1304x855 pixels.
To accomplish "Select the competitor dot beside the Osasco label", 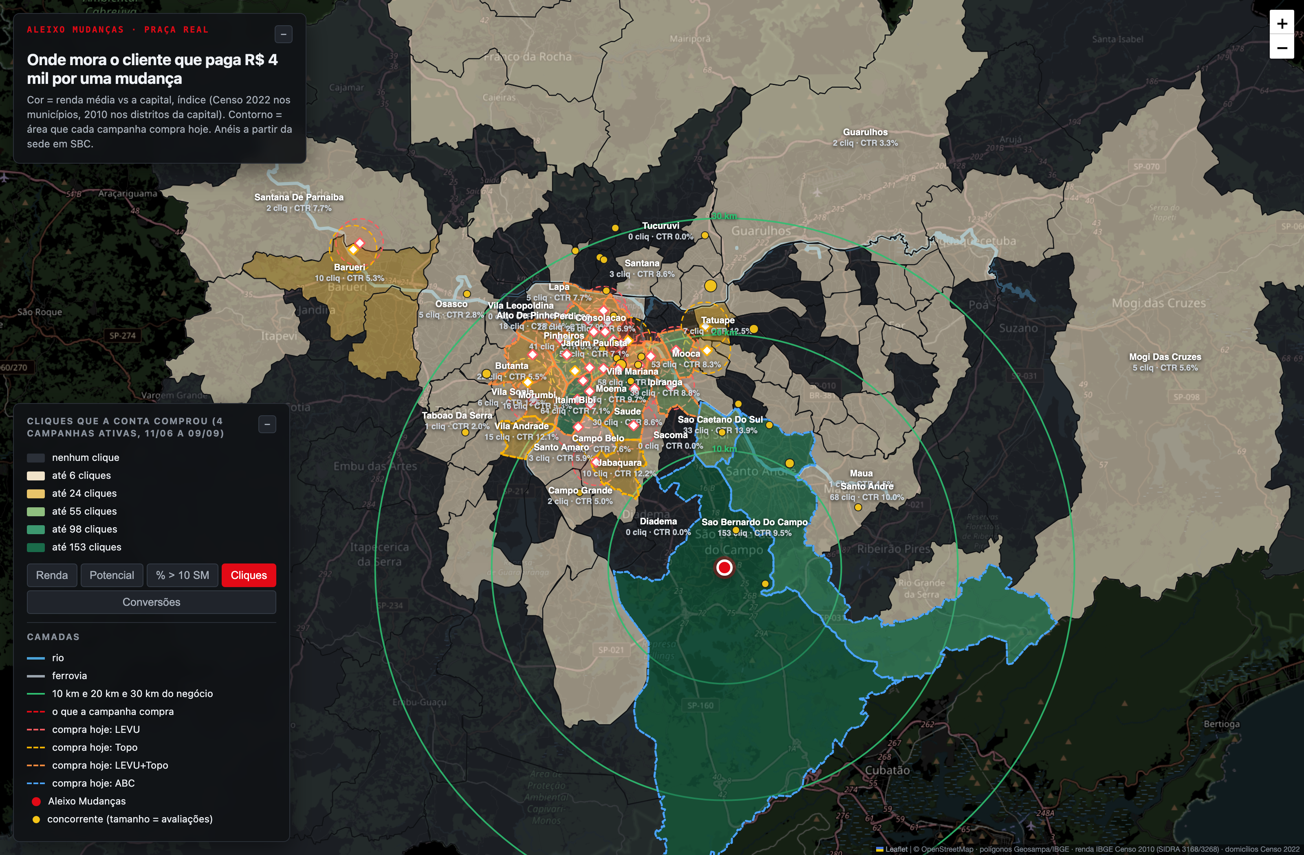I will pyautogui.click(x=467, y=294).
